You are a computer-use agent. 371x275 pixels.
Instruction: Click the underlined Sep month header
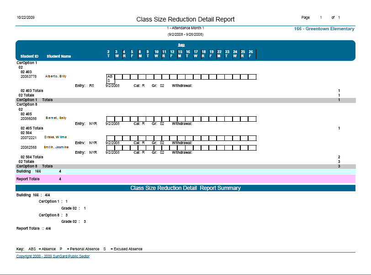pyautogui.click(x=181, y=45)
